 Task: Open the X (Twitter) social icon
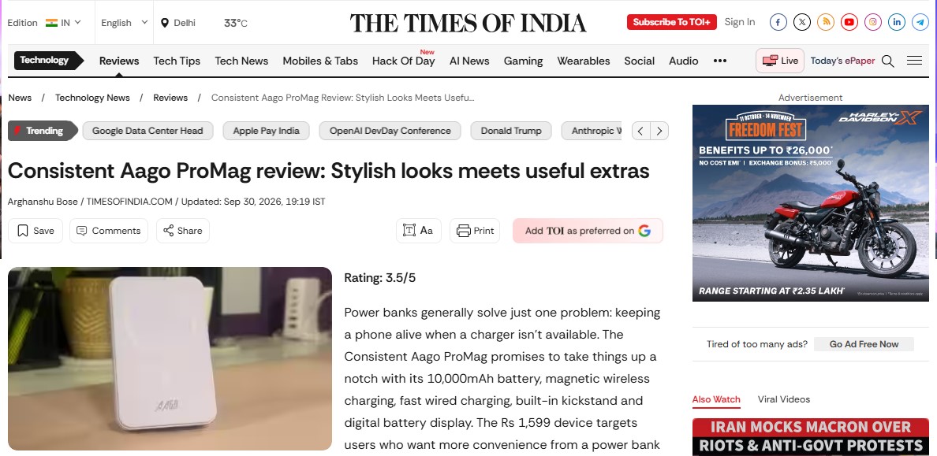pyautogui.click(x=802, y=22)
